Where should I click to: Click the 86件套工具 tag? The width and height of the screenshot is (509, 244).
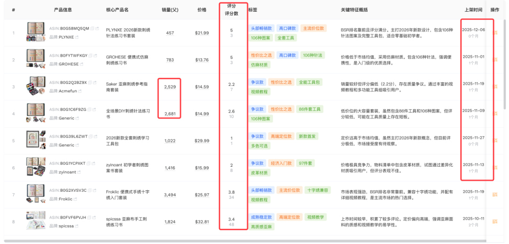pyautogui.click(x=310, y=109)
